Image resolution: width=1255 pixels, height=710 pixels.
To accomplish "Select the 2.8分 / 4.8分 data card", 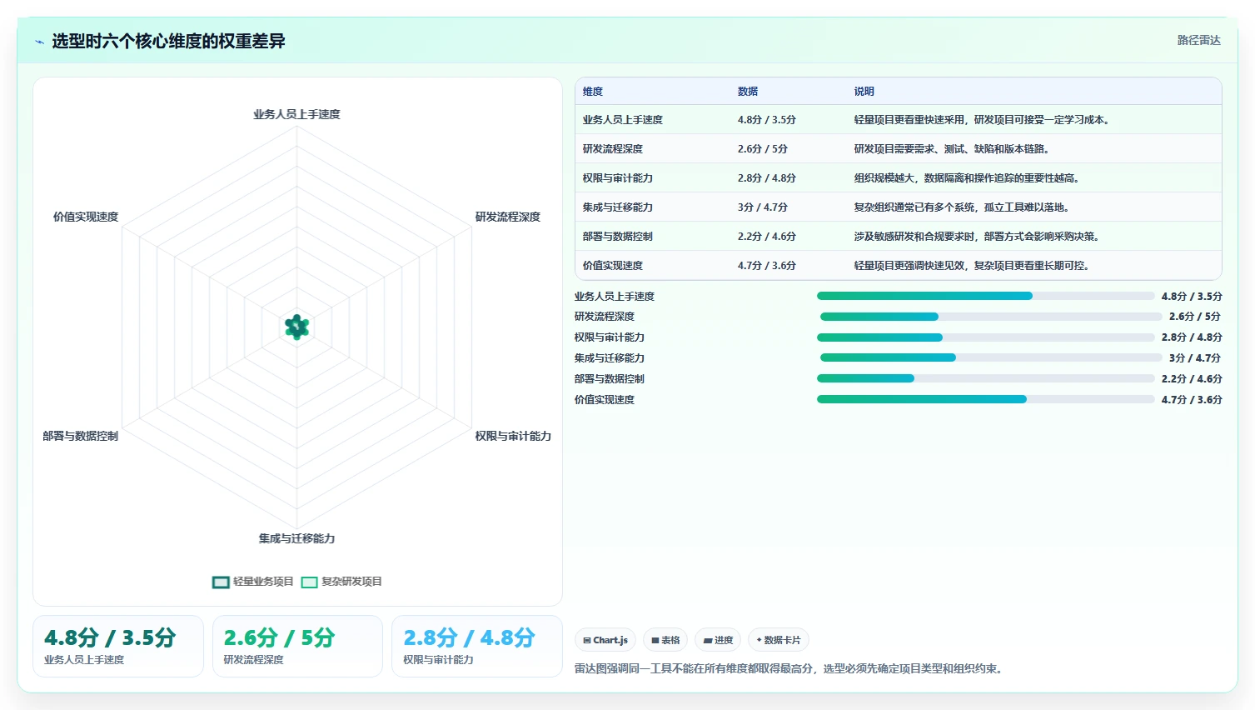I will coord(477,646).
